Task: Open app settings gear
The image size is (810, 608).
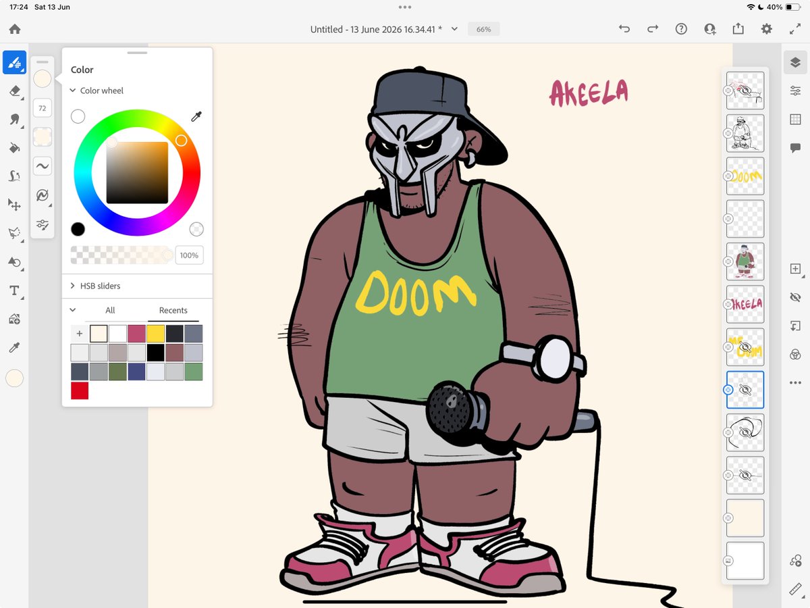Action: (x=766, y=29)
